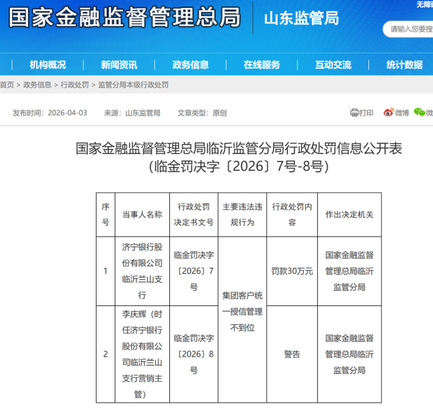
Task: Click the 主要违法违规行为 column header
Action: tap(242, 215)
